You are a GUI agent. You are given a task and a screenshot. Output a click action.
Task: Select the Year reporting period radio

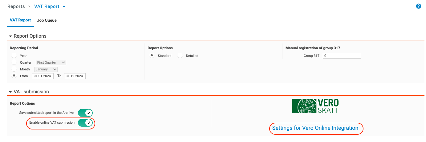[14, 56]
